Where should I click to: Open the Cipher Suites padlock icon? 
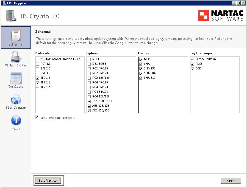pyautogui.click(x=16, y=57)
